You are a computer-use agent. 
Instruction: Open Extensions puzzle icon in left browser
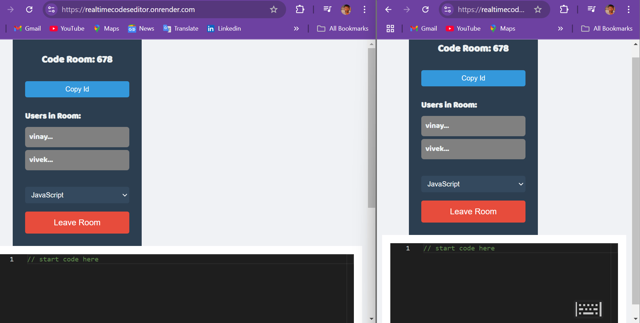tap(300, 9)
